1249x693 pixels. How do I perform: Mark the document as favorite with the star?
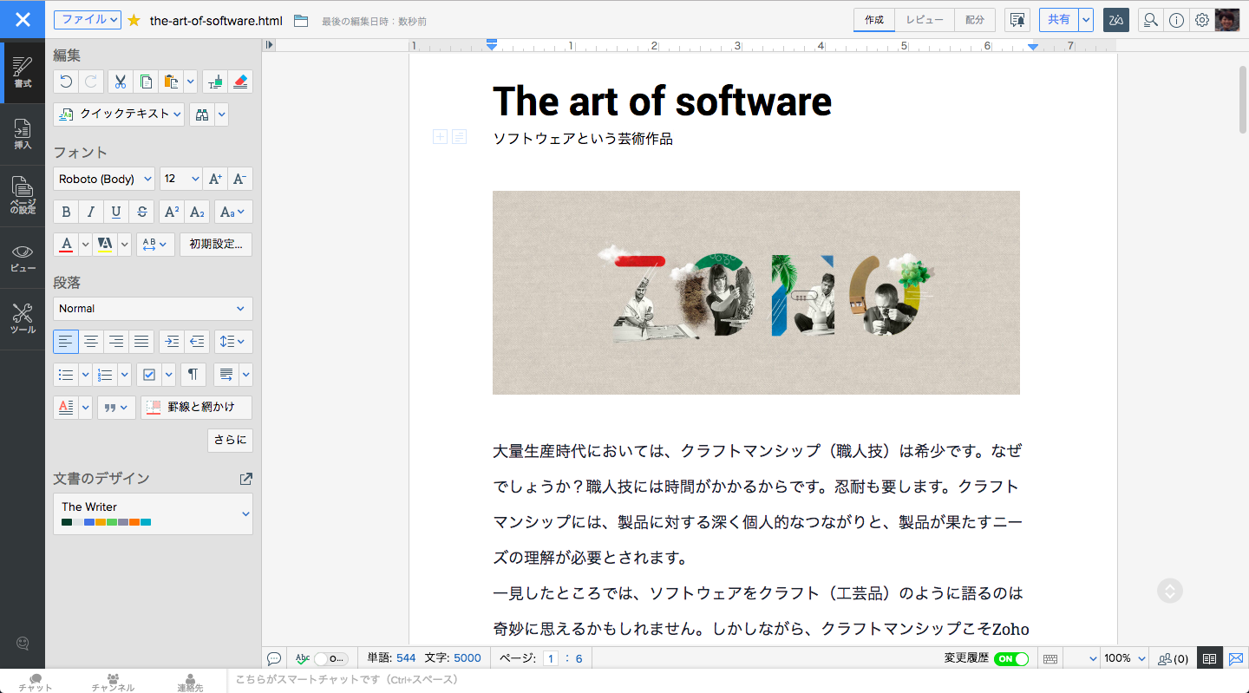tap(134, 20)
